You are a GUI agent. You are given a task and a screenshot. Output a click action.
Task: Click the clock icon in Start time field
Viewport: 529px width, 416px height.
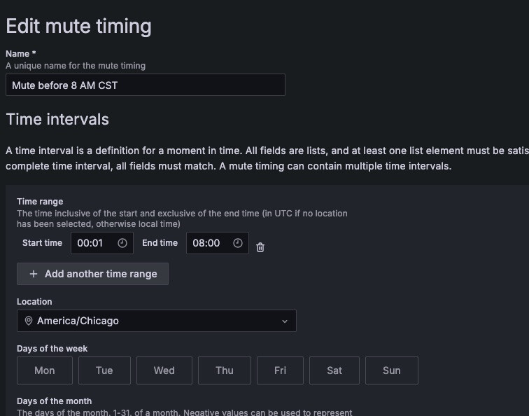click(x=122, y=243)
